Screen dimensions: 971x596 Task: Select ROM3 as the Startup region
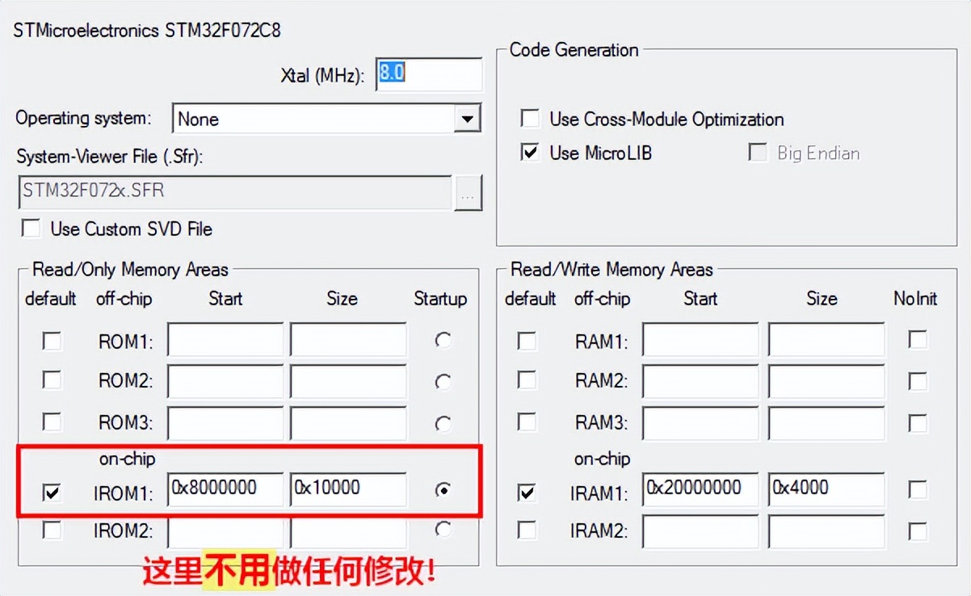(443, 422)
